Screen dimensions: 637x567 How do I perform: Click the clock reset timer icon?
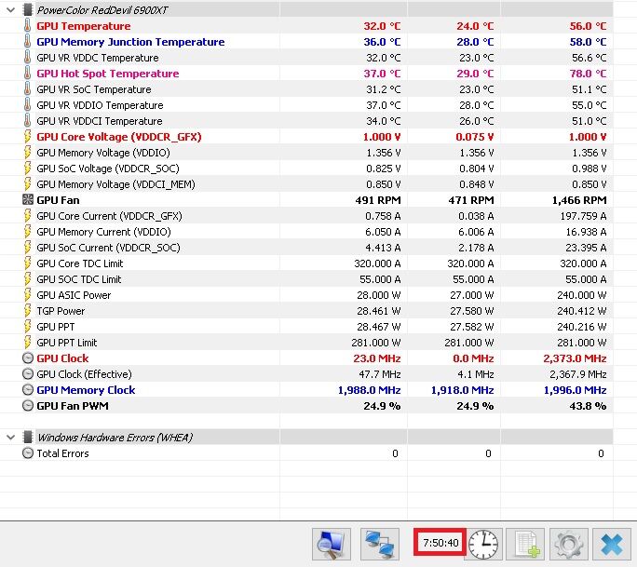483,544
